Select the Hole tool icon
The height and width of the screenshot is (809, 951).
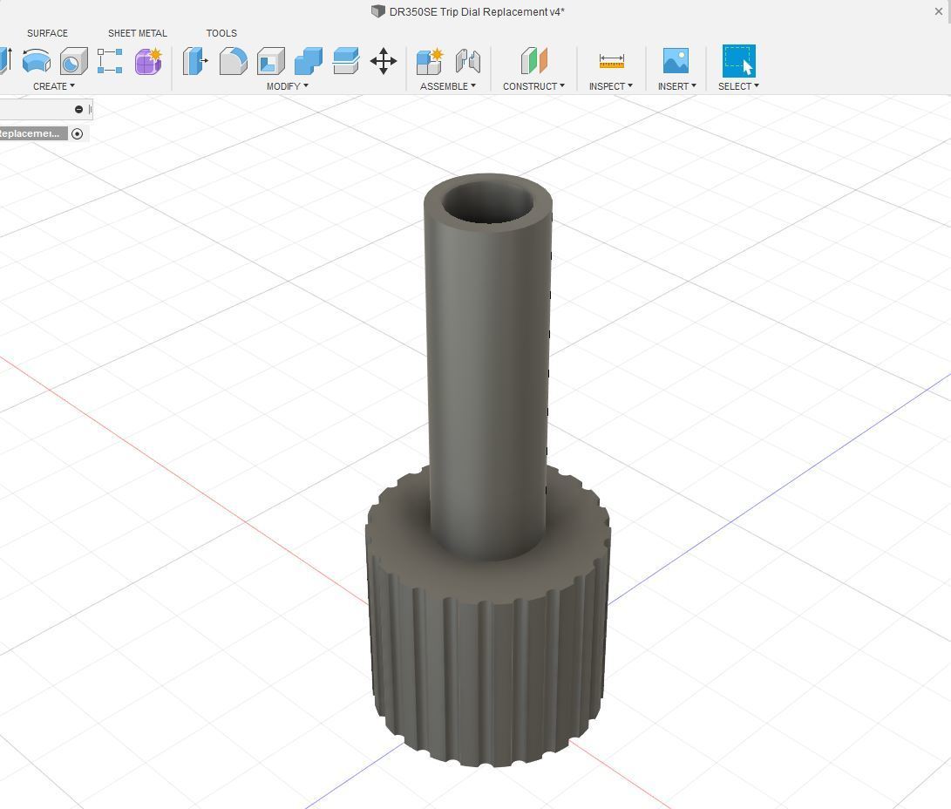(74, 61)
